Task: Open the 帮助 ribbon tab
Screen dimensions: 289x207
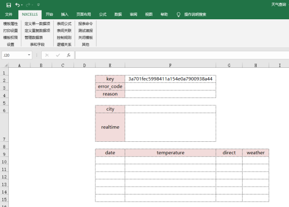Action: (x=164, y=15)
